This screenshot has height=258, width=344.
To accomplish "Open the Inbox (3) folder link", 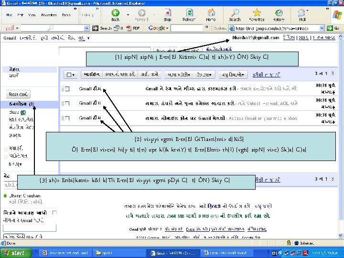I will [x=21, y=104].
